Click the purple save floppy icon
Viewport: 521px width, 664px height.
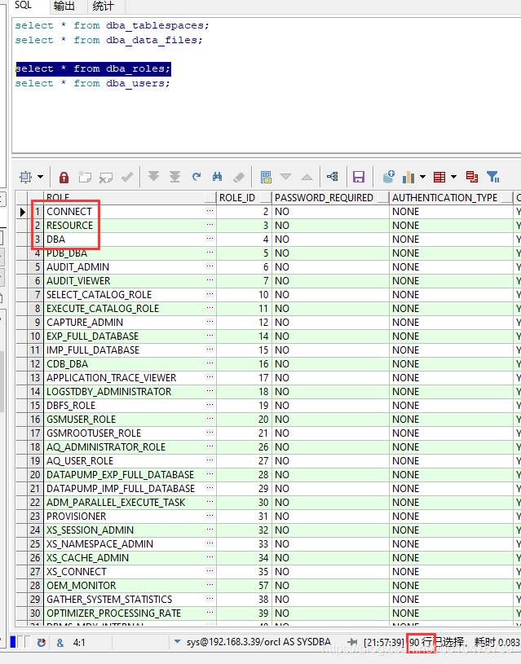359,177
